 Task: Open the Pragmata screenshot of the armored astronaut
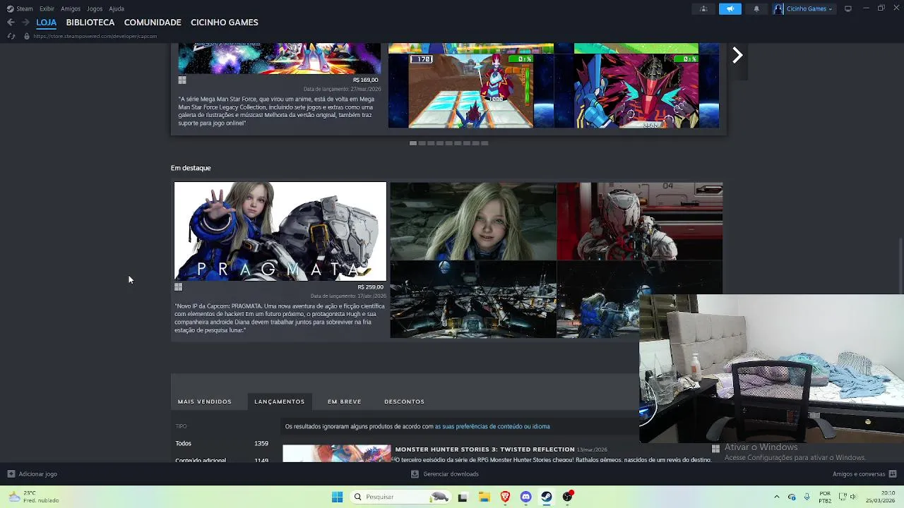click(640, 221)
